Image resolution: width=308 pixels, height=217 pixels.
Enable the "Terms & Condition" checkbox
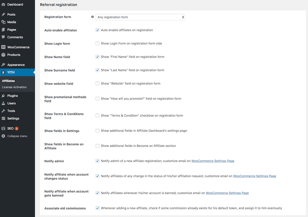coord(97,116)
